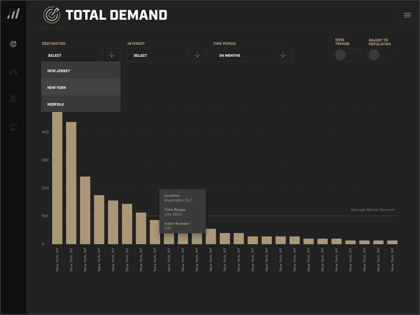Screen dimensions: 420x315
Task: Expand the Interest select dropdown
Action: [x=158, y=55]
